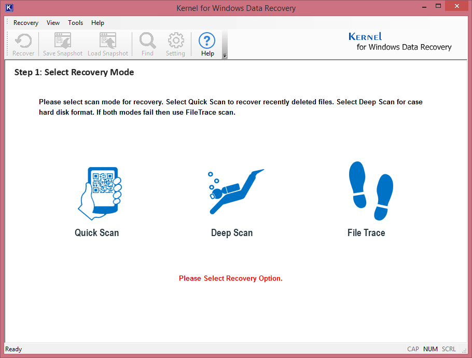472x358 pixels.
Task: Click the 'Please Select Recovery Option.' message
Action: point(231,278)
